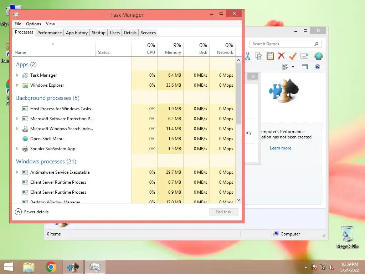Viewport: 365px width, 274px height.
Task: Switch to the Services tab
Action: [148, 33]
